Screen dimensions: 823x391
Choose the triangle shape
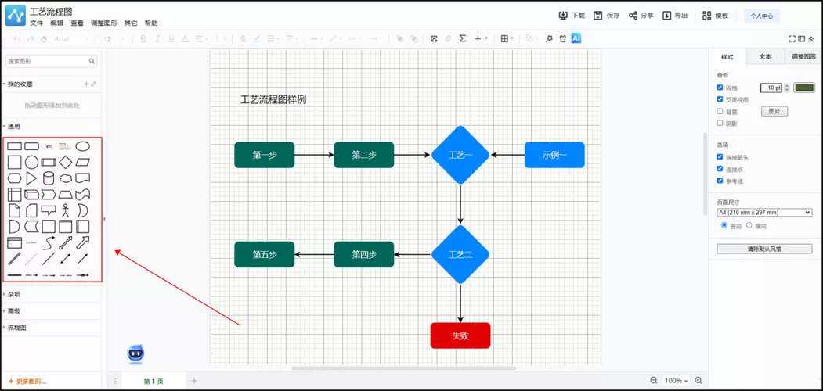[31, 178]
